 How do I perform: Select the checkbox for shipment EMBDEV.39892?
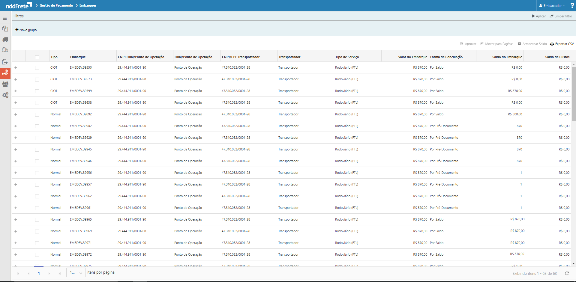pyautogui.click(x=37, y=114)
